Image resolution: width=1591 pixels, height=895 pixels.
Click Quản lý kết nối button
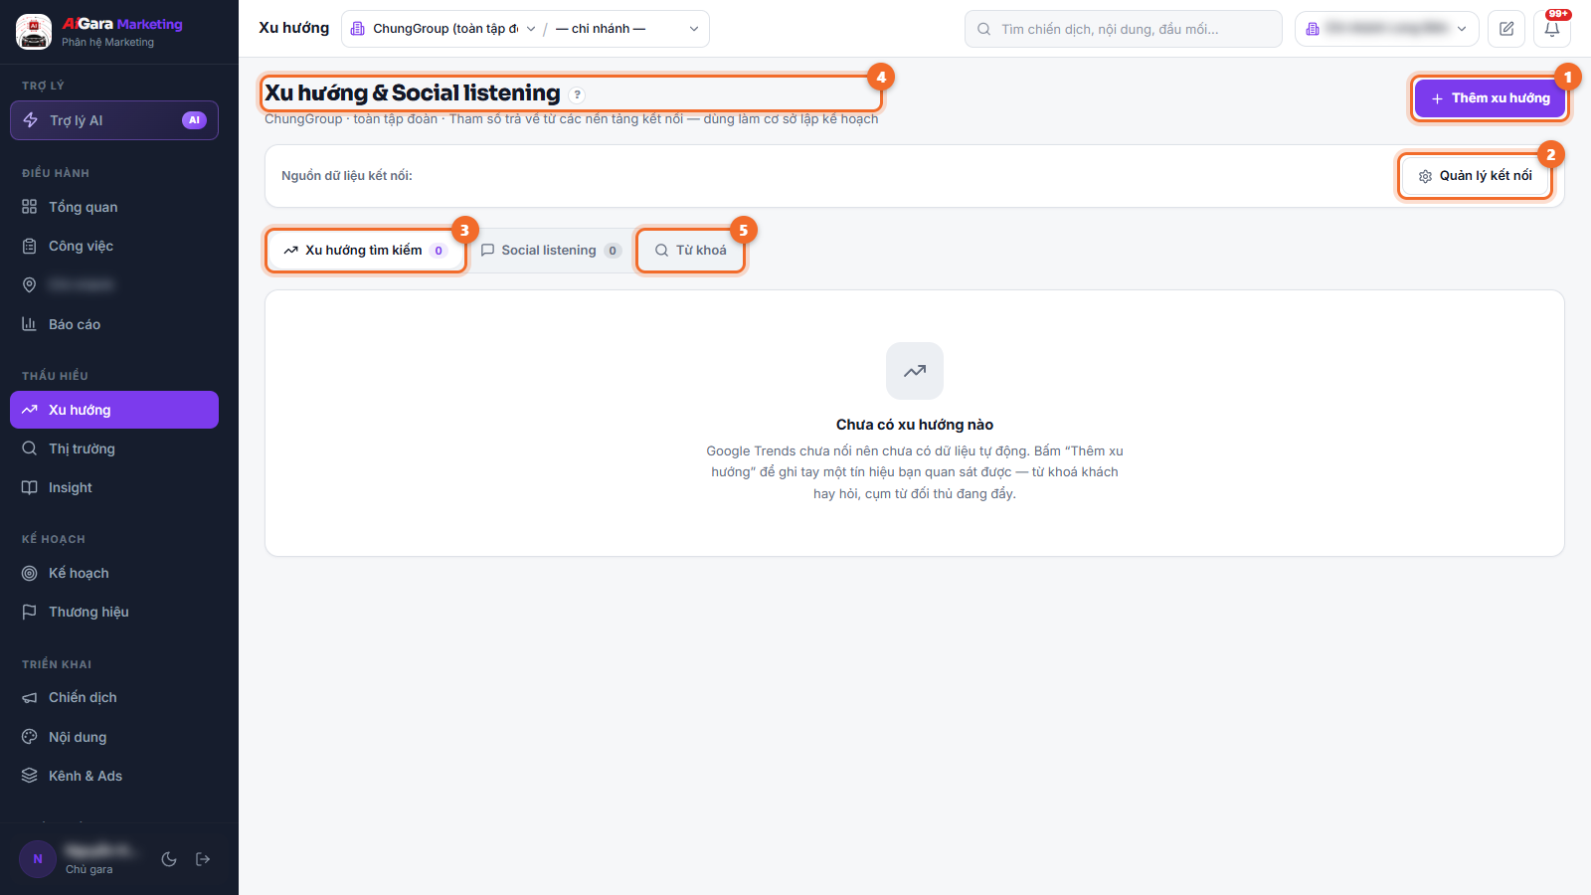(1476, 176)
